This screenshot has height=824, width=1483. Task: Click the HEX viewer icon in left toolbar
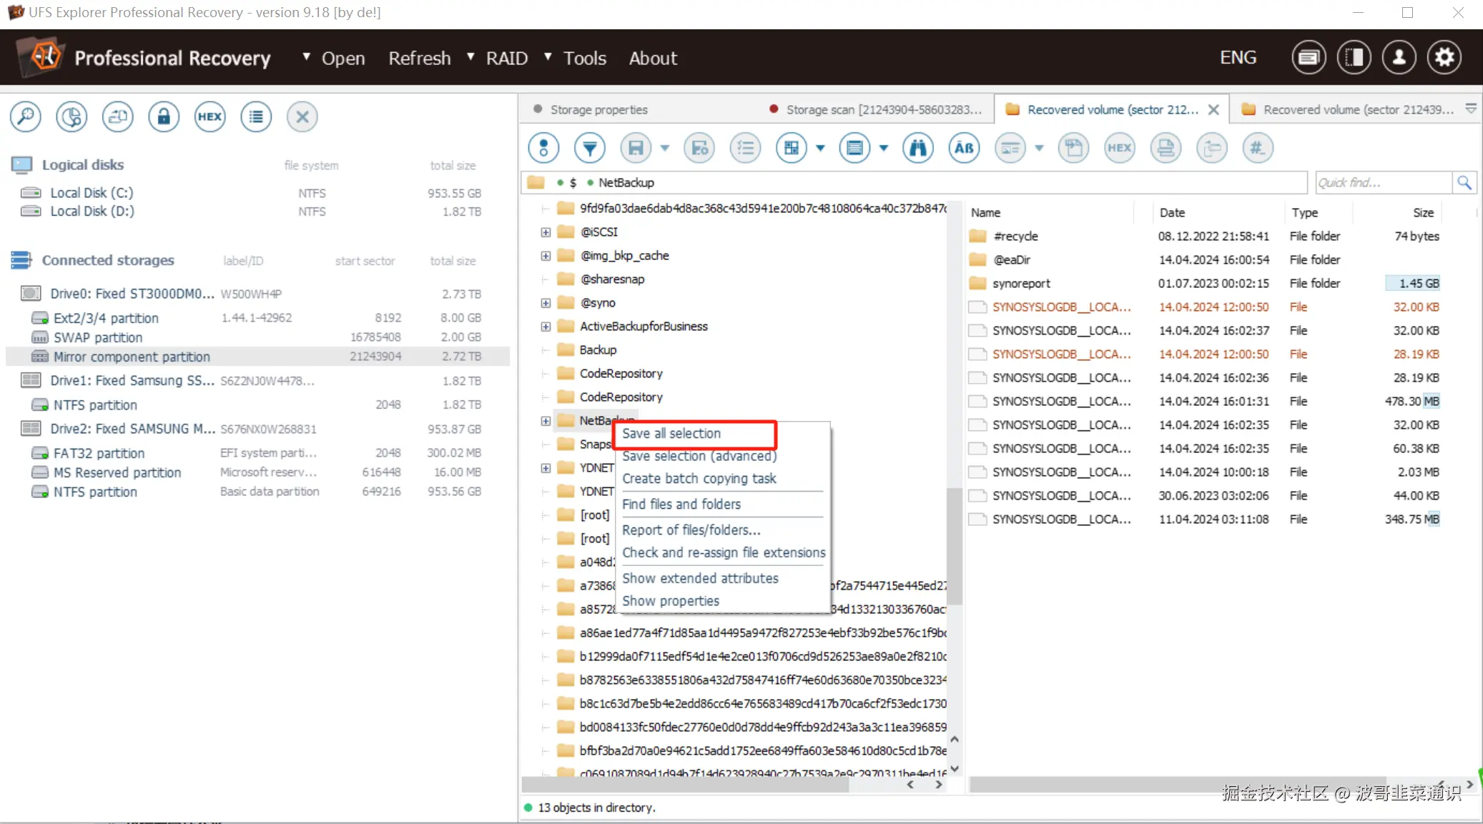[210, 116]
